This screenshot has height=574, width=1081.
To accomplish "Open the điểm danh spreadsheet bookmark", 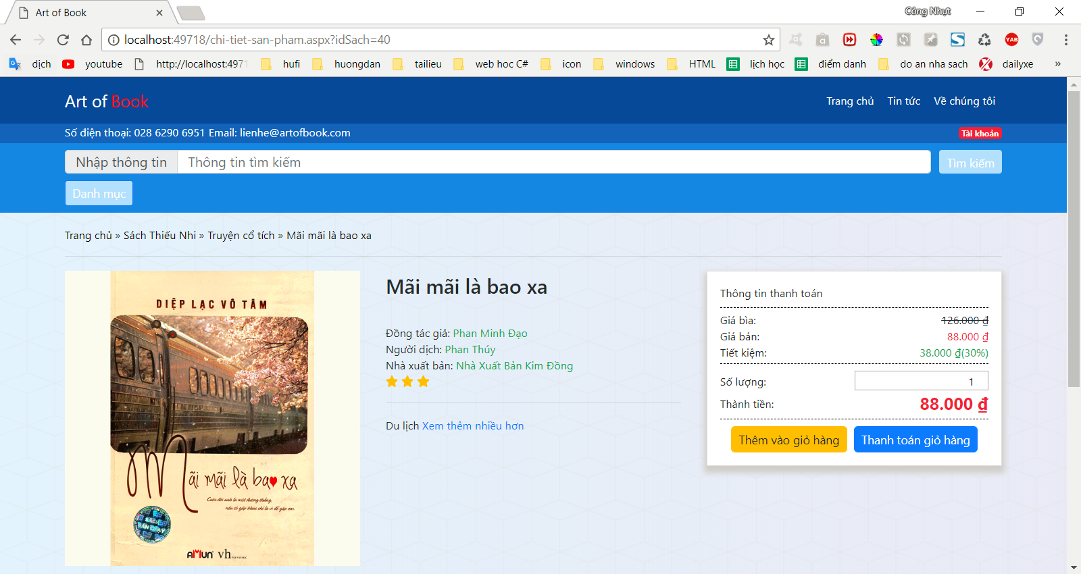I will coord(831,64).
